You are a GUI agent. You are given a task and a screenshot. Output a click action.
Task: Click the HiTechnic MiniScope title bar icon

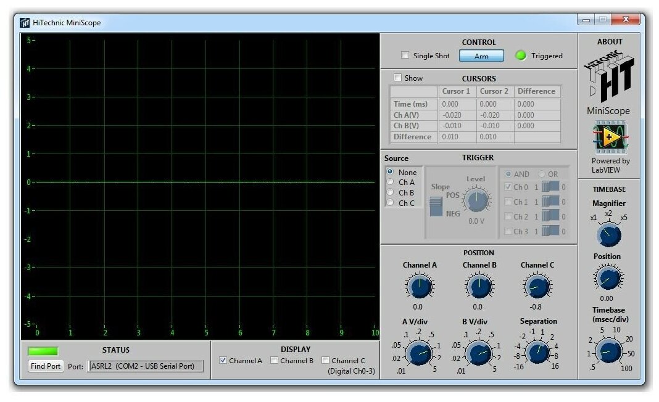tap(25, 23)
